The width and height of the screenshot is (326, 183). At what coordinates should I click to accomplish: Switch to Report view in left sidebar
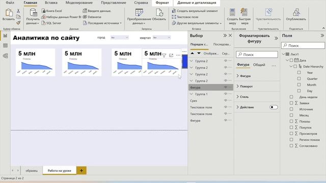(5, 36)
